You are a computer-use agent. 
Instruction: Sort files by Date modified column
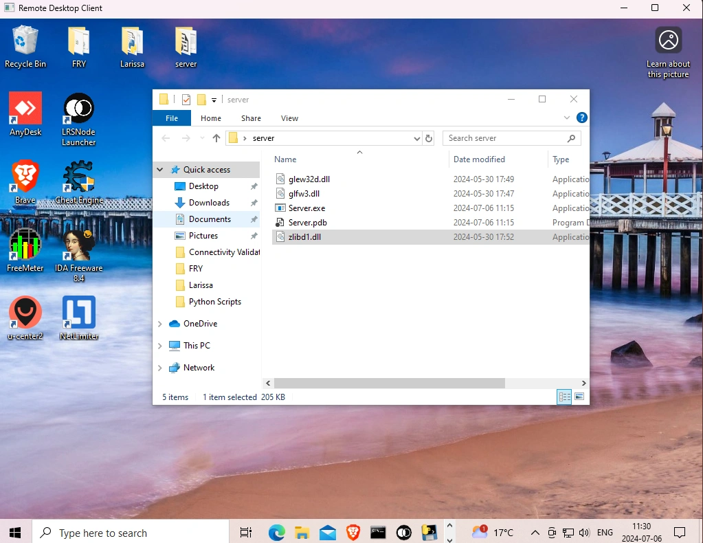(x=498, y=159)
